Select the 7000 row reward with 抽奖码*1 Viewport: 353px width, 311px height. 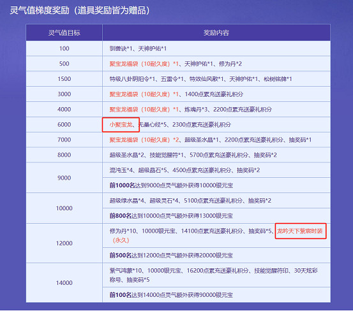coord(211,140)
